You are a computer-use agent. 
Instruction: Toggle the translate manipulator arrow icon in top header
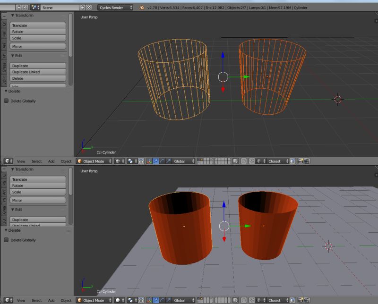pyautogui.click(x=155, y=161)
